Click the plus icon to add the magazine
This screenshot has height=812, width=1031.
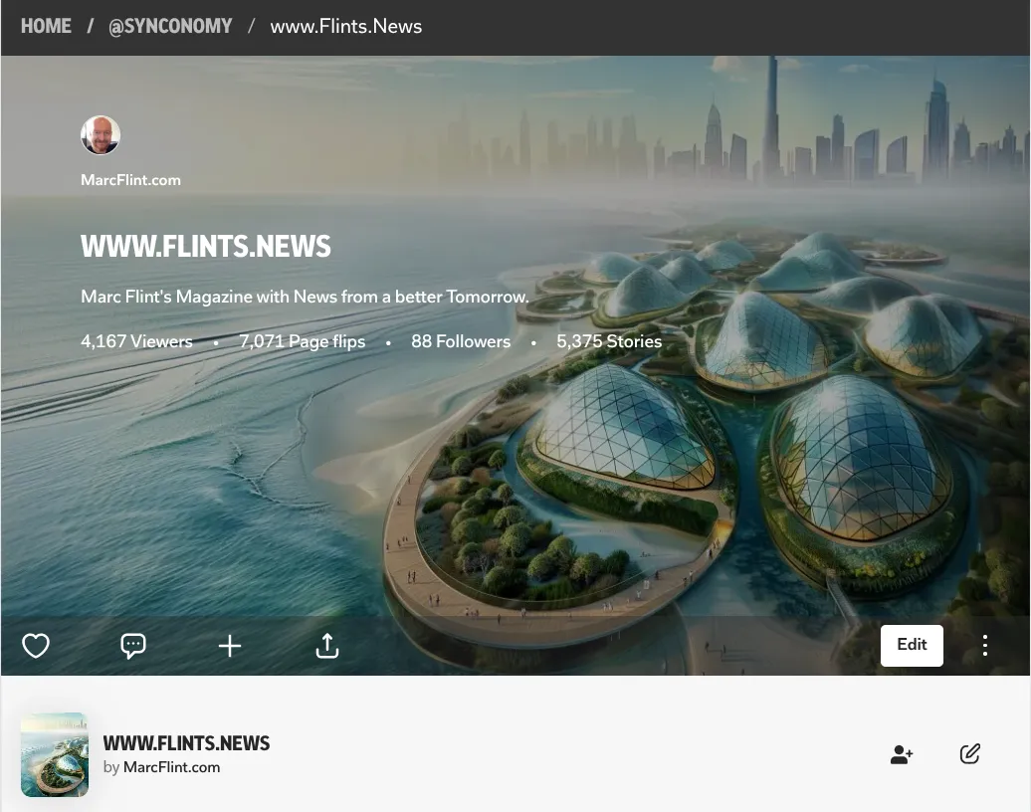coord(230,646)
